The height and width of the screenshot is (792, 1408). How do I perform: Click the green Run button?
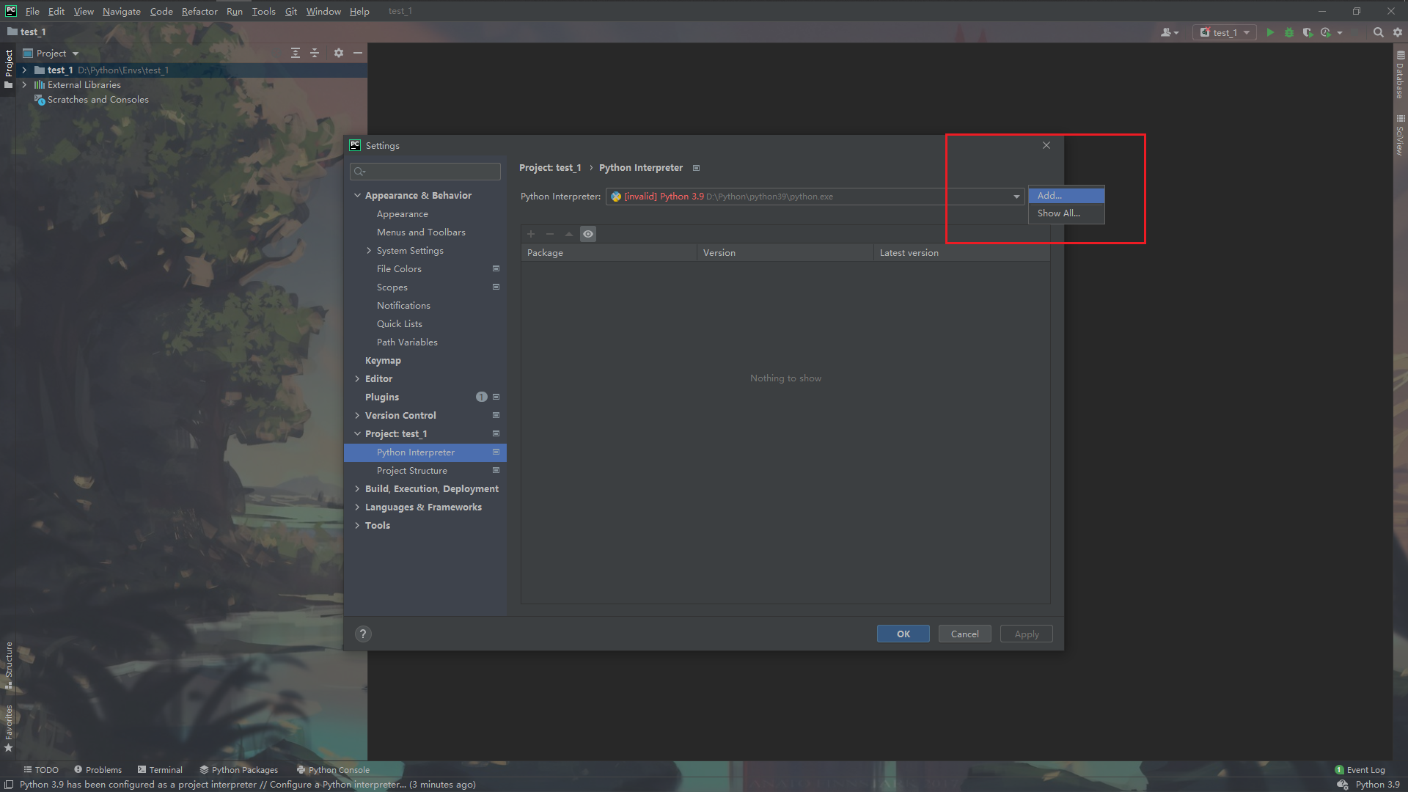[1270, 32]
